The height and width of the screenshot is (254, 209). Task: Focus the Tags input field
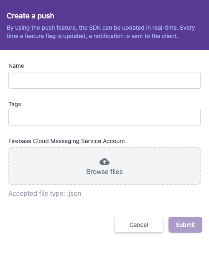click(104, 117)
